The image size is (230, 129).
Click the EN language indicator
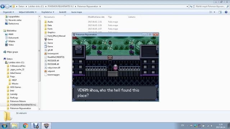(183, 125)
